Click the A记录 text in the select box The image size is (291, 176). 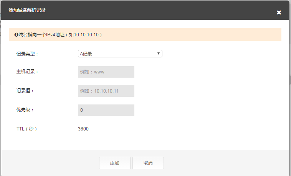point(86,54)
